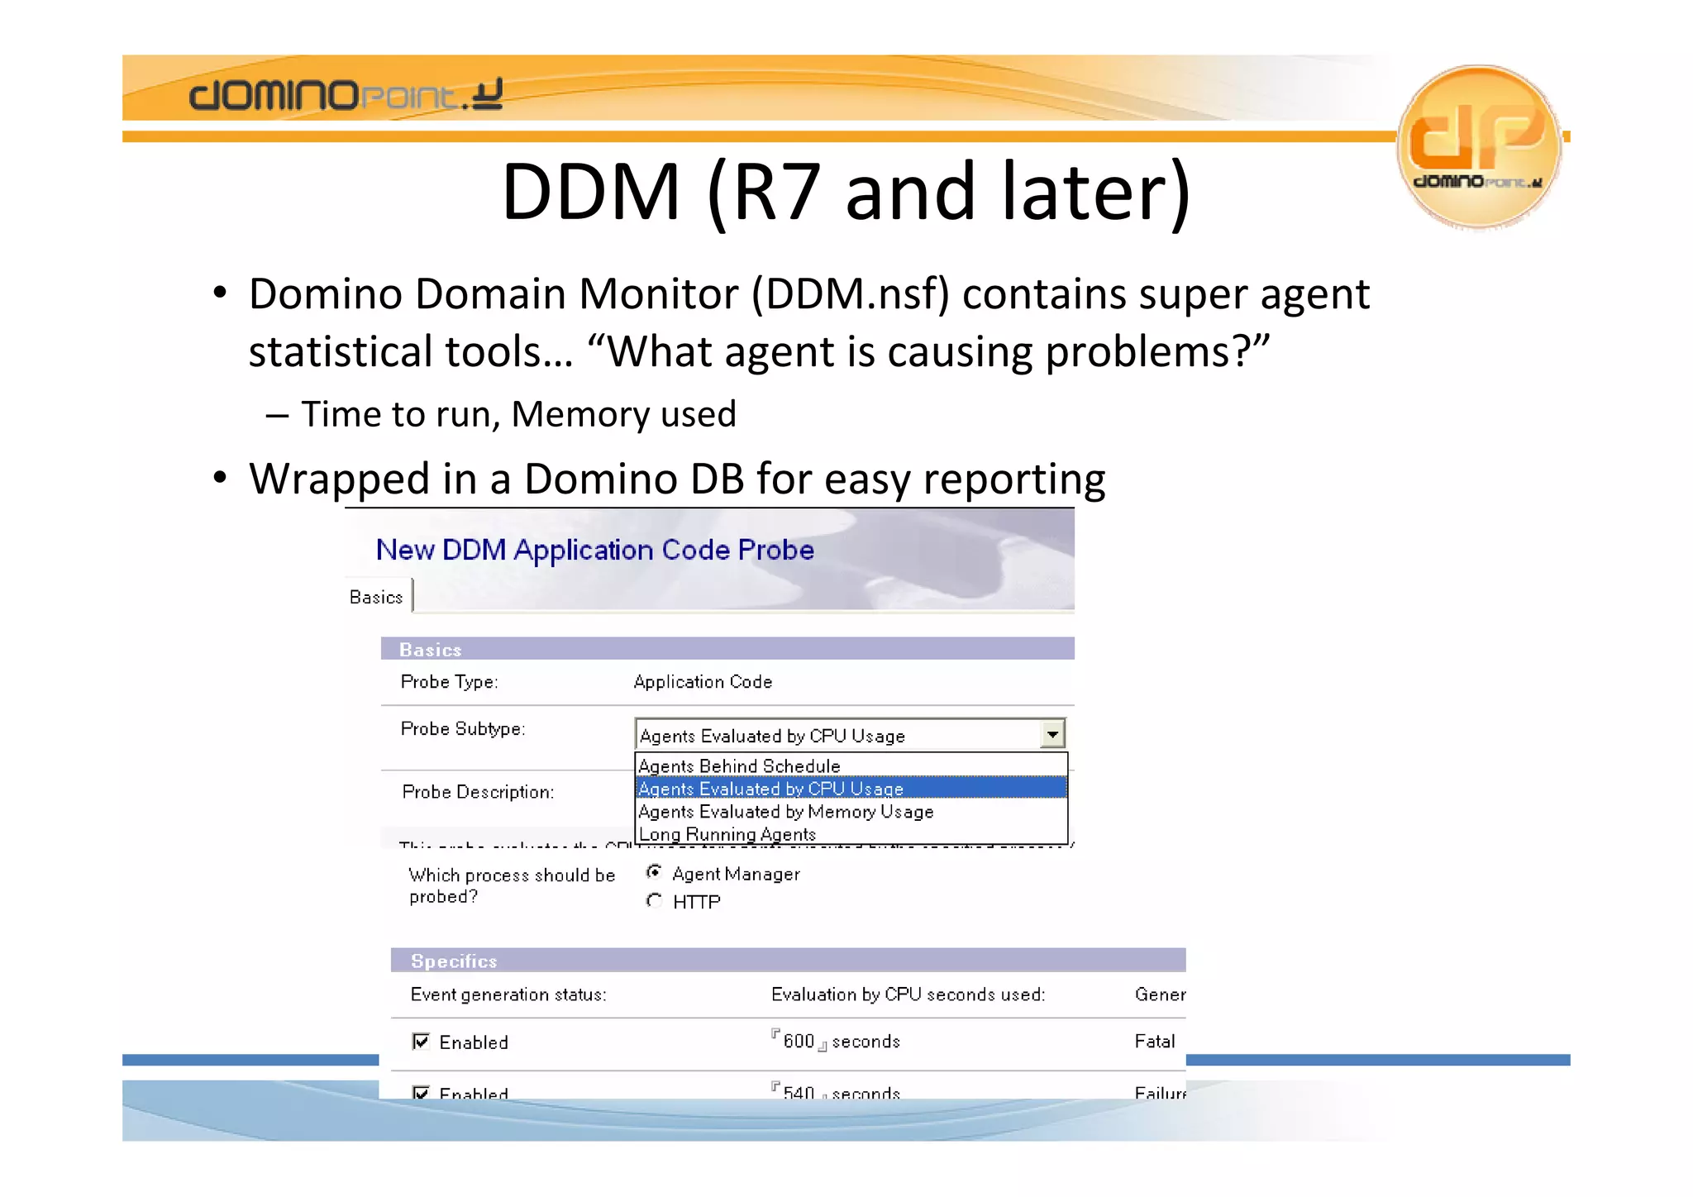1693x1197 pixels.
Task: Select the HTTP radio button
Action: 654,900
